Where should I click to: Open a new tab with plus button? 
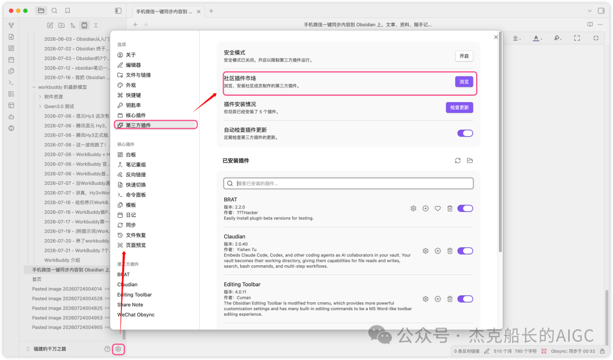click(x=211, y=11)
